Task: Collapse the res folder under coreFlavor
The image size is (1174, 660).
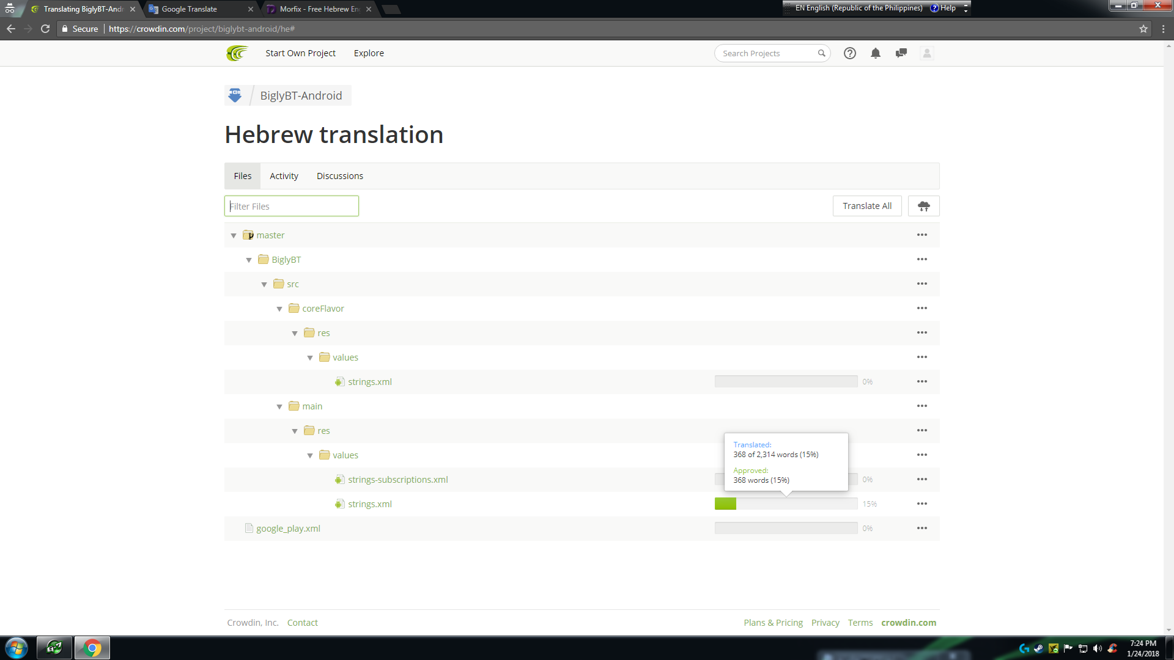Action: [295, 333]
